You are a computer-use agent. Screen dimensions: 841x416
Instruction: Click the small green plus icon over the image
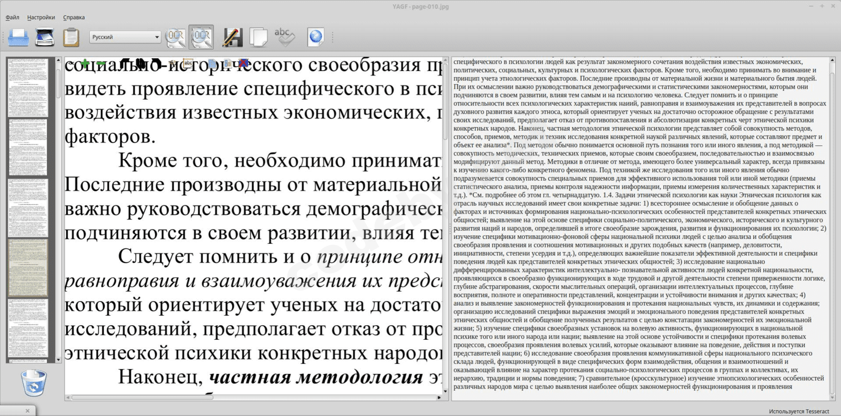pyautogui.click(x=85, y=64)
